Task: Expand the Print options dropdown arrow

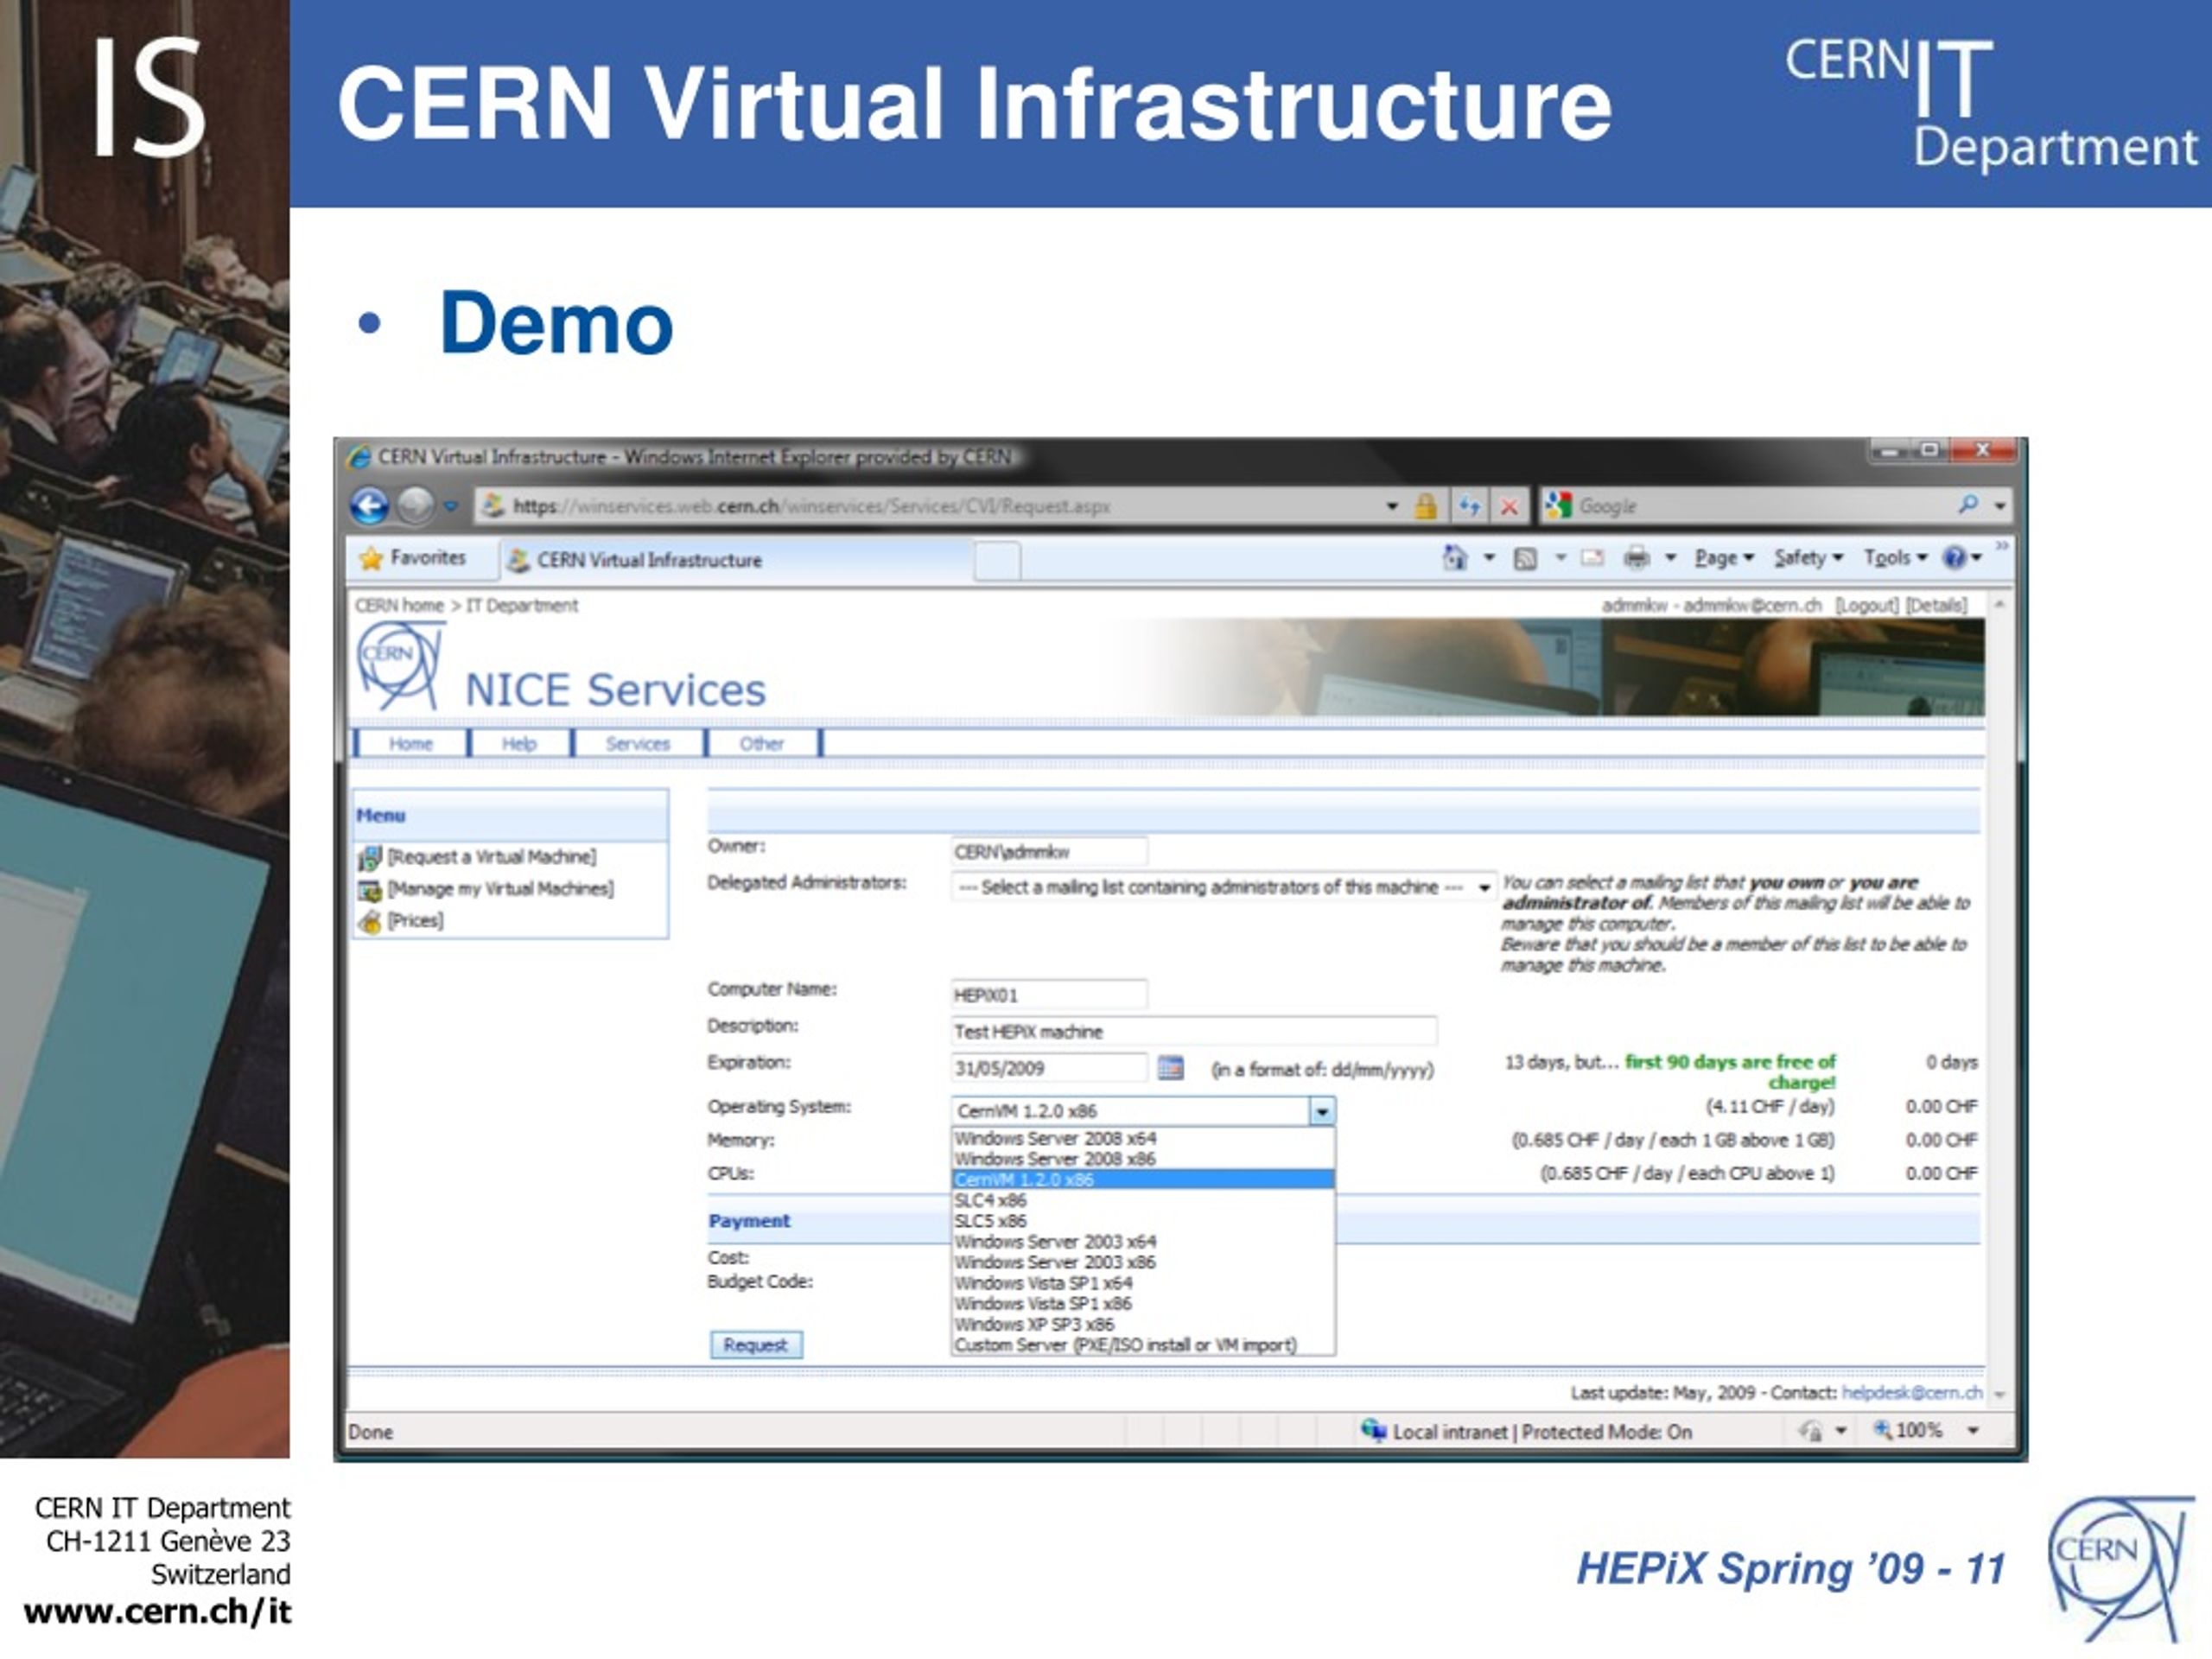Action: tap(1669, 558)
